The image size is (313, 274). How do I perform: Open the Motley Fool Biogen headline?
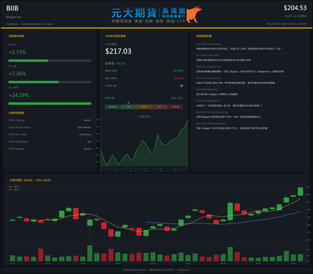[217, 94]
